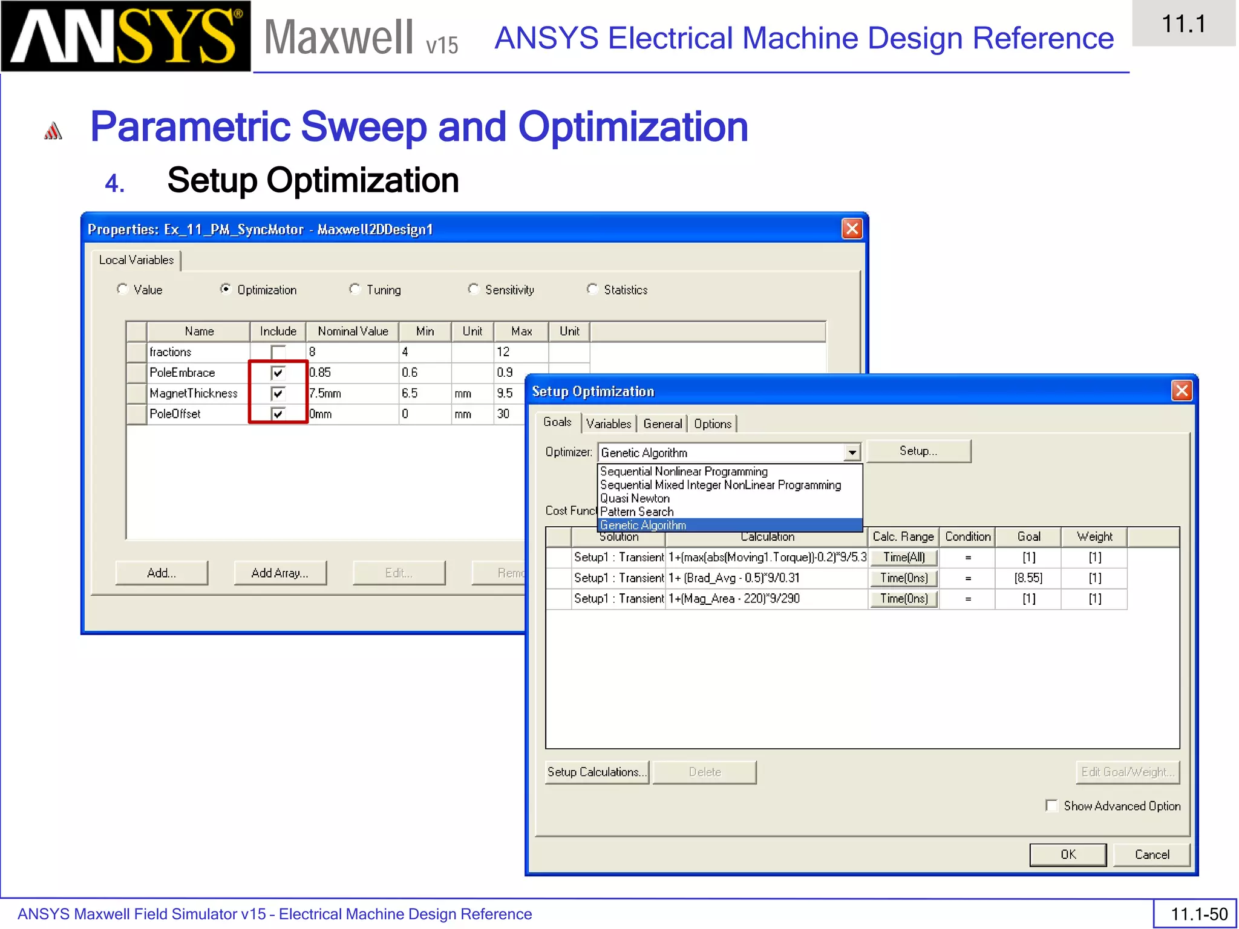Switch to the Goals tab
1239x929 pixels.
tap(557, 422)
